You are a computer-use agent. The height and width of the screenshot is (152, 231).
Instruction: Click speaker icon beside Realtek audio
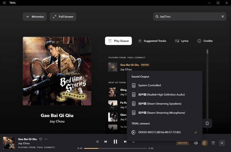[x=133, y=95]
